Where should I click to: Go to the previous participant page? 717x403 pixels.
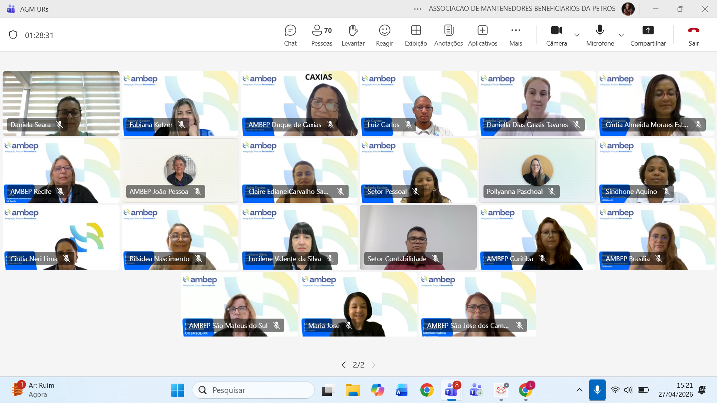tap(344, 365)
